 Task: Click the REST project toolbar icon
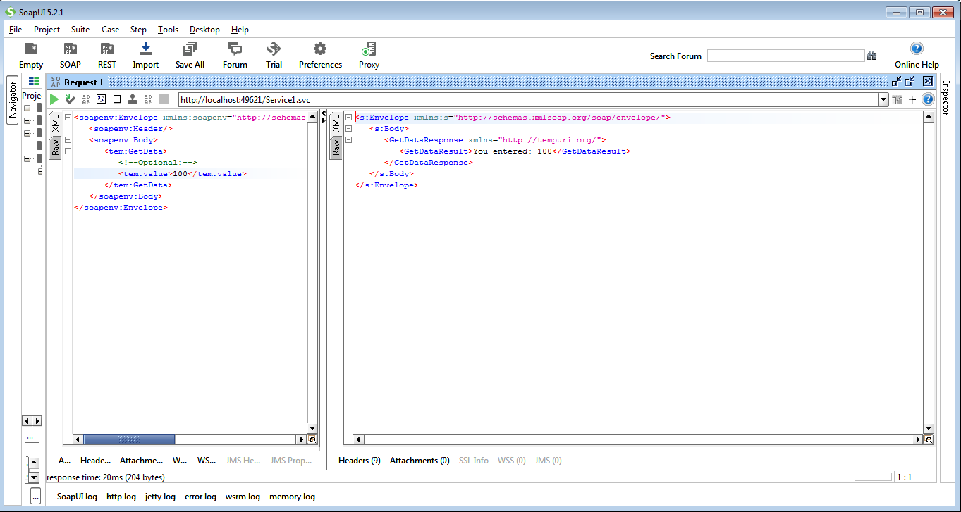click(x=107, y=55)
